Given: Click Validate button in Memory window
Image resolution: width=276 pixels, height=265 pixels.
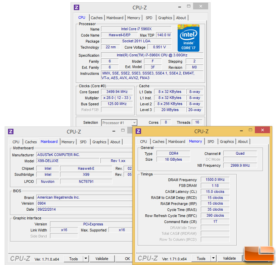Looking at the screenshot, I should click(229, 258).
